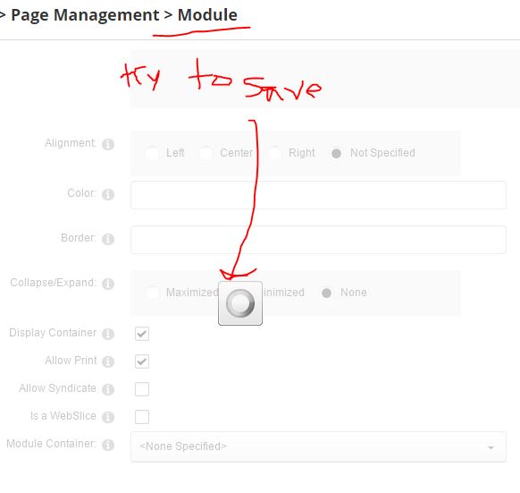This screenshot has width=520, height=493.
Task: Enable the Allow Syndicate checkbox
Action: click(142, 389)
